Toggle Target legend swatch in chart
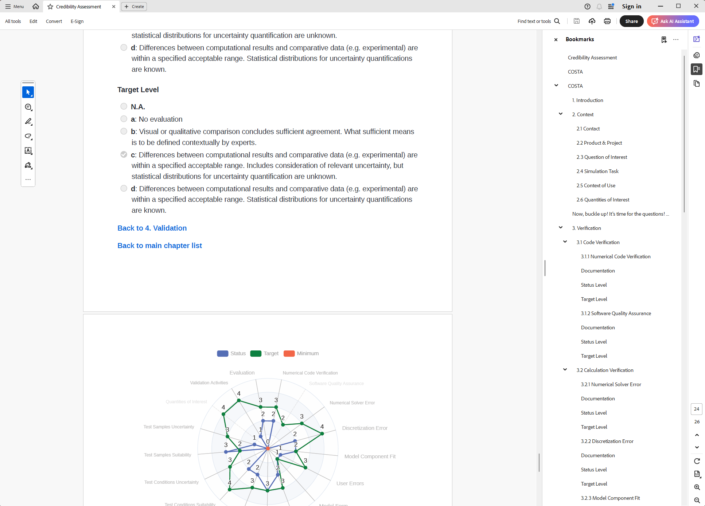Screen dimensions: 705x506 pos(256,353)
